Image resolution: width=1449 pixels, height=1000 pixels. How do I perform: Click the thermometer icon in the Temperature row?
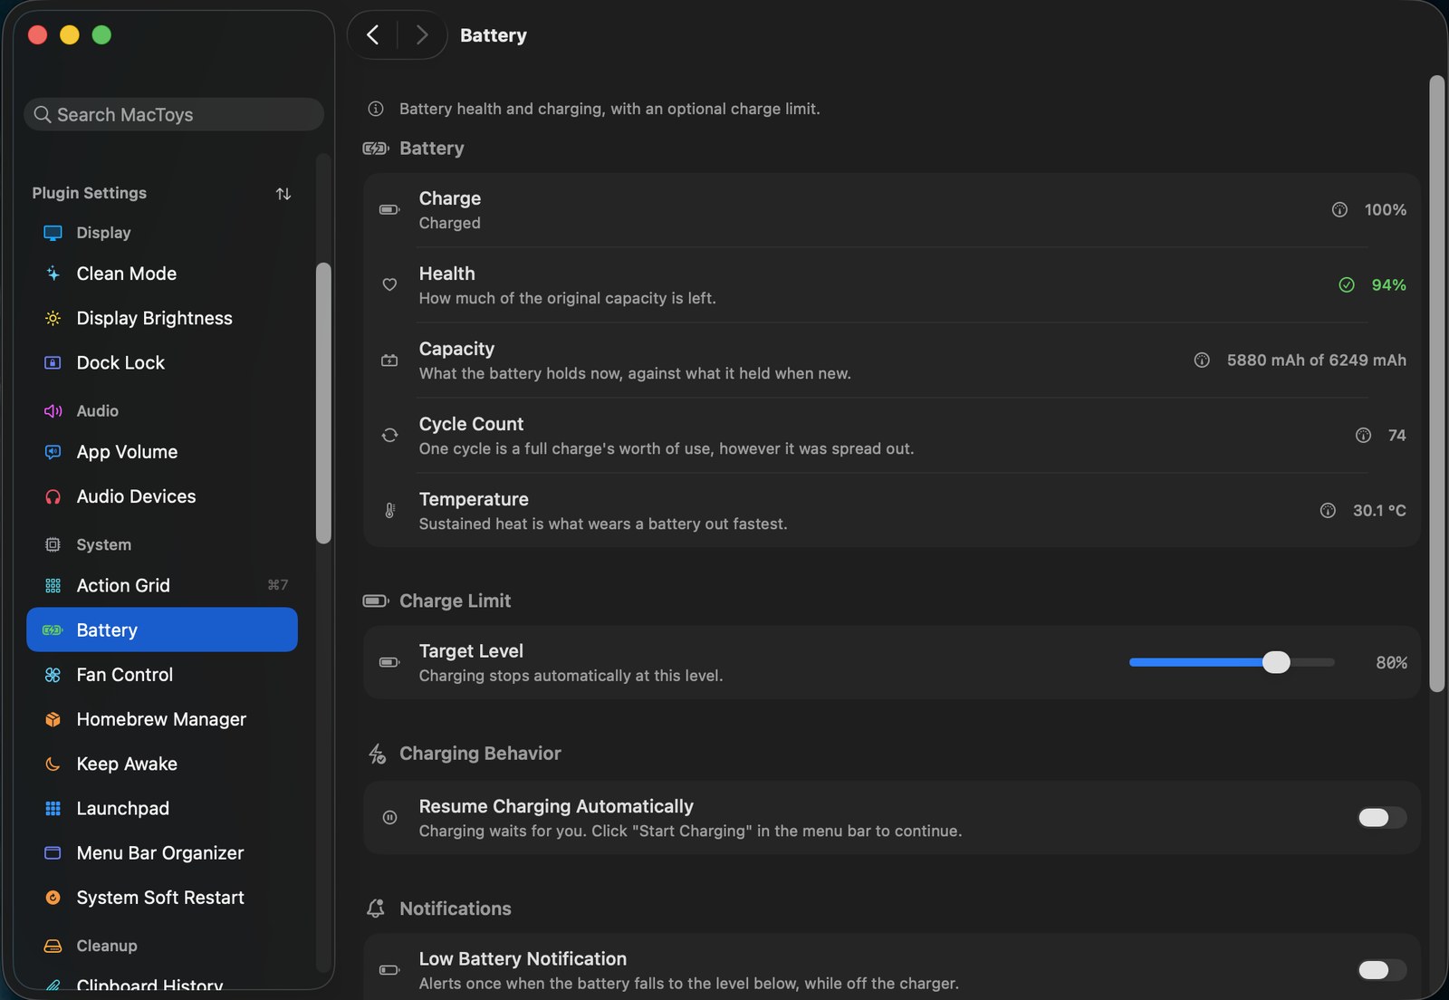pyautogui.click(x=389, y=510)
